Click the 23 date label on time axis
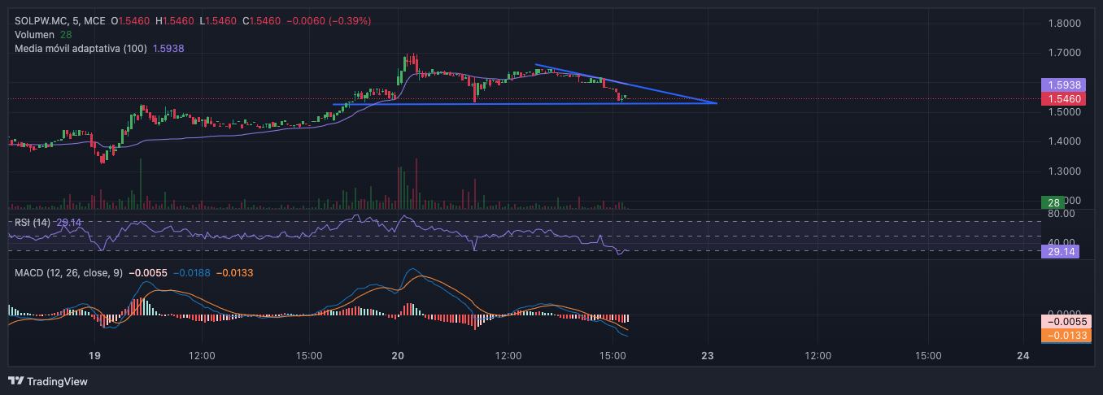 click(x=708, y=355)
